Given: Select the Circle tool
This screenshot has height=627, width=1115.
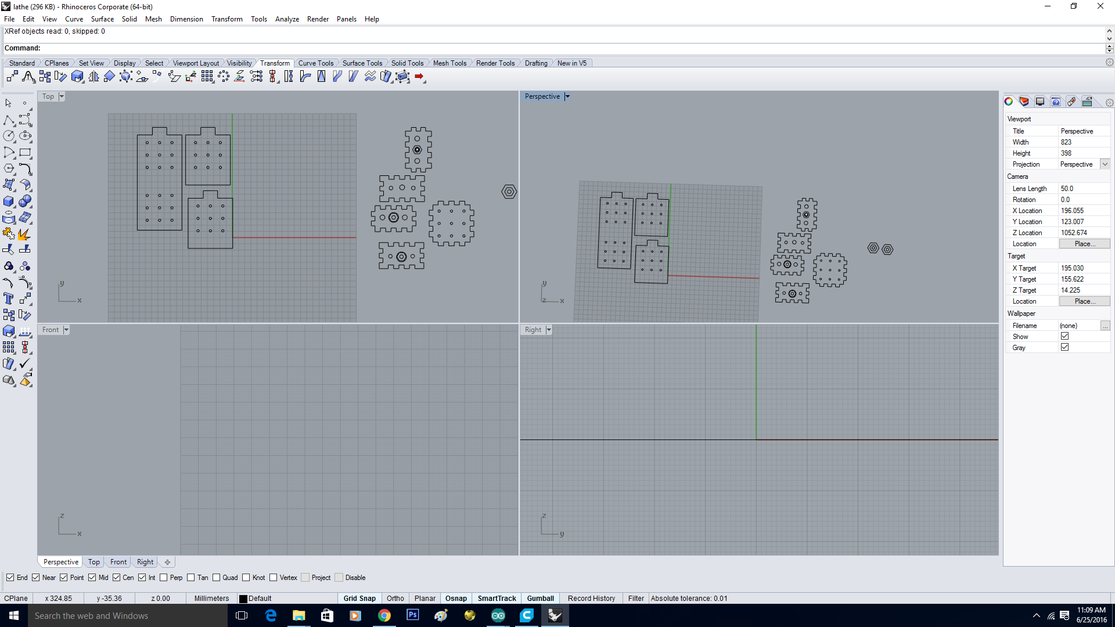Looking at the screenshot, I should [9, 135].
